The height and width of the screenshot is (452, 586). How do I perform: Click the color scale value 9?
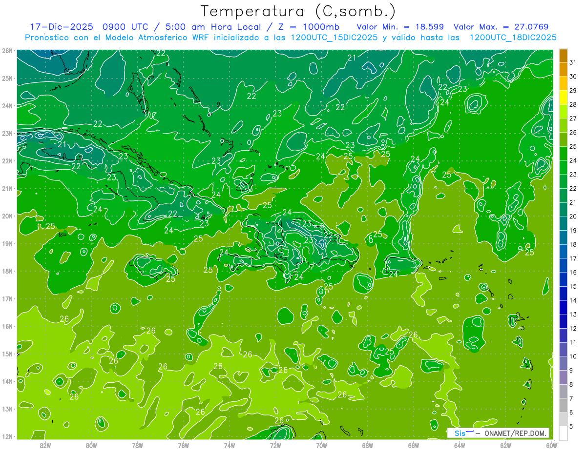[571, 371]
